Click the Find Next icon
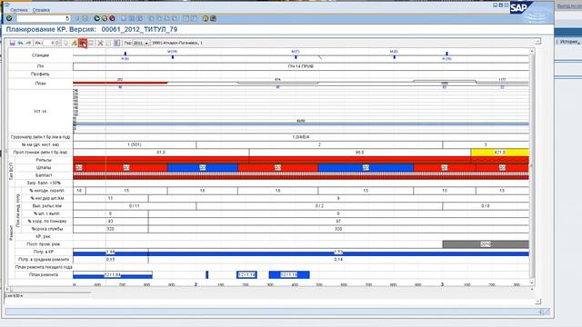This screenshot has height=327, width=582. (x=139, y=18)
